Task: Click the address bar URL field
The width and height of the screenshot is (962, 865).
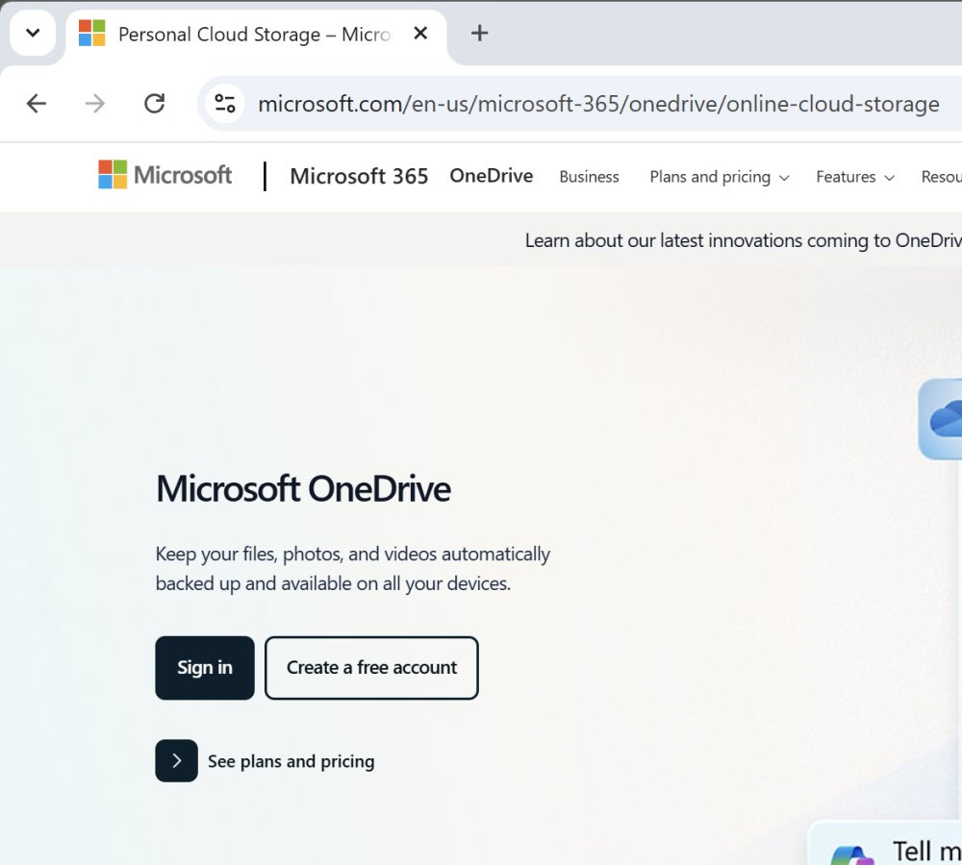Action: 598,104
